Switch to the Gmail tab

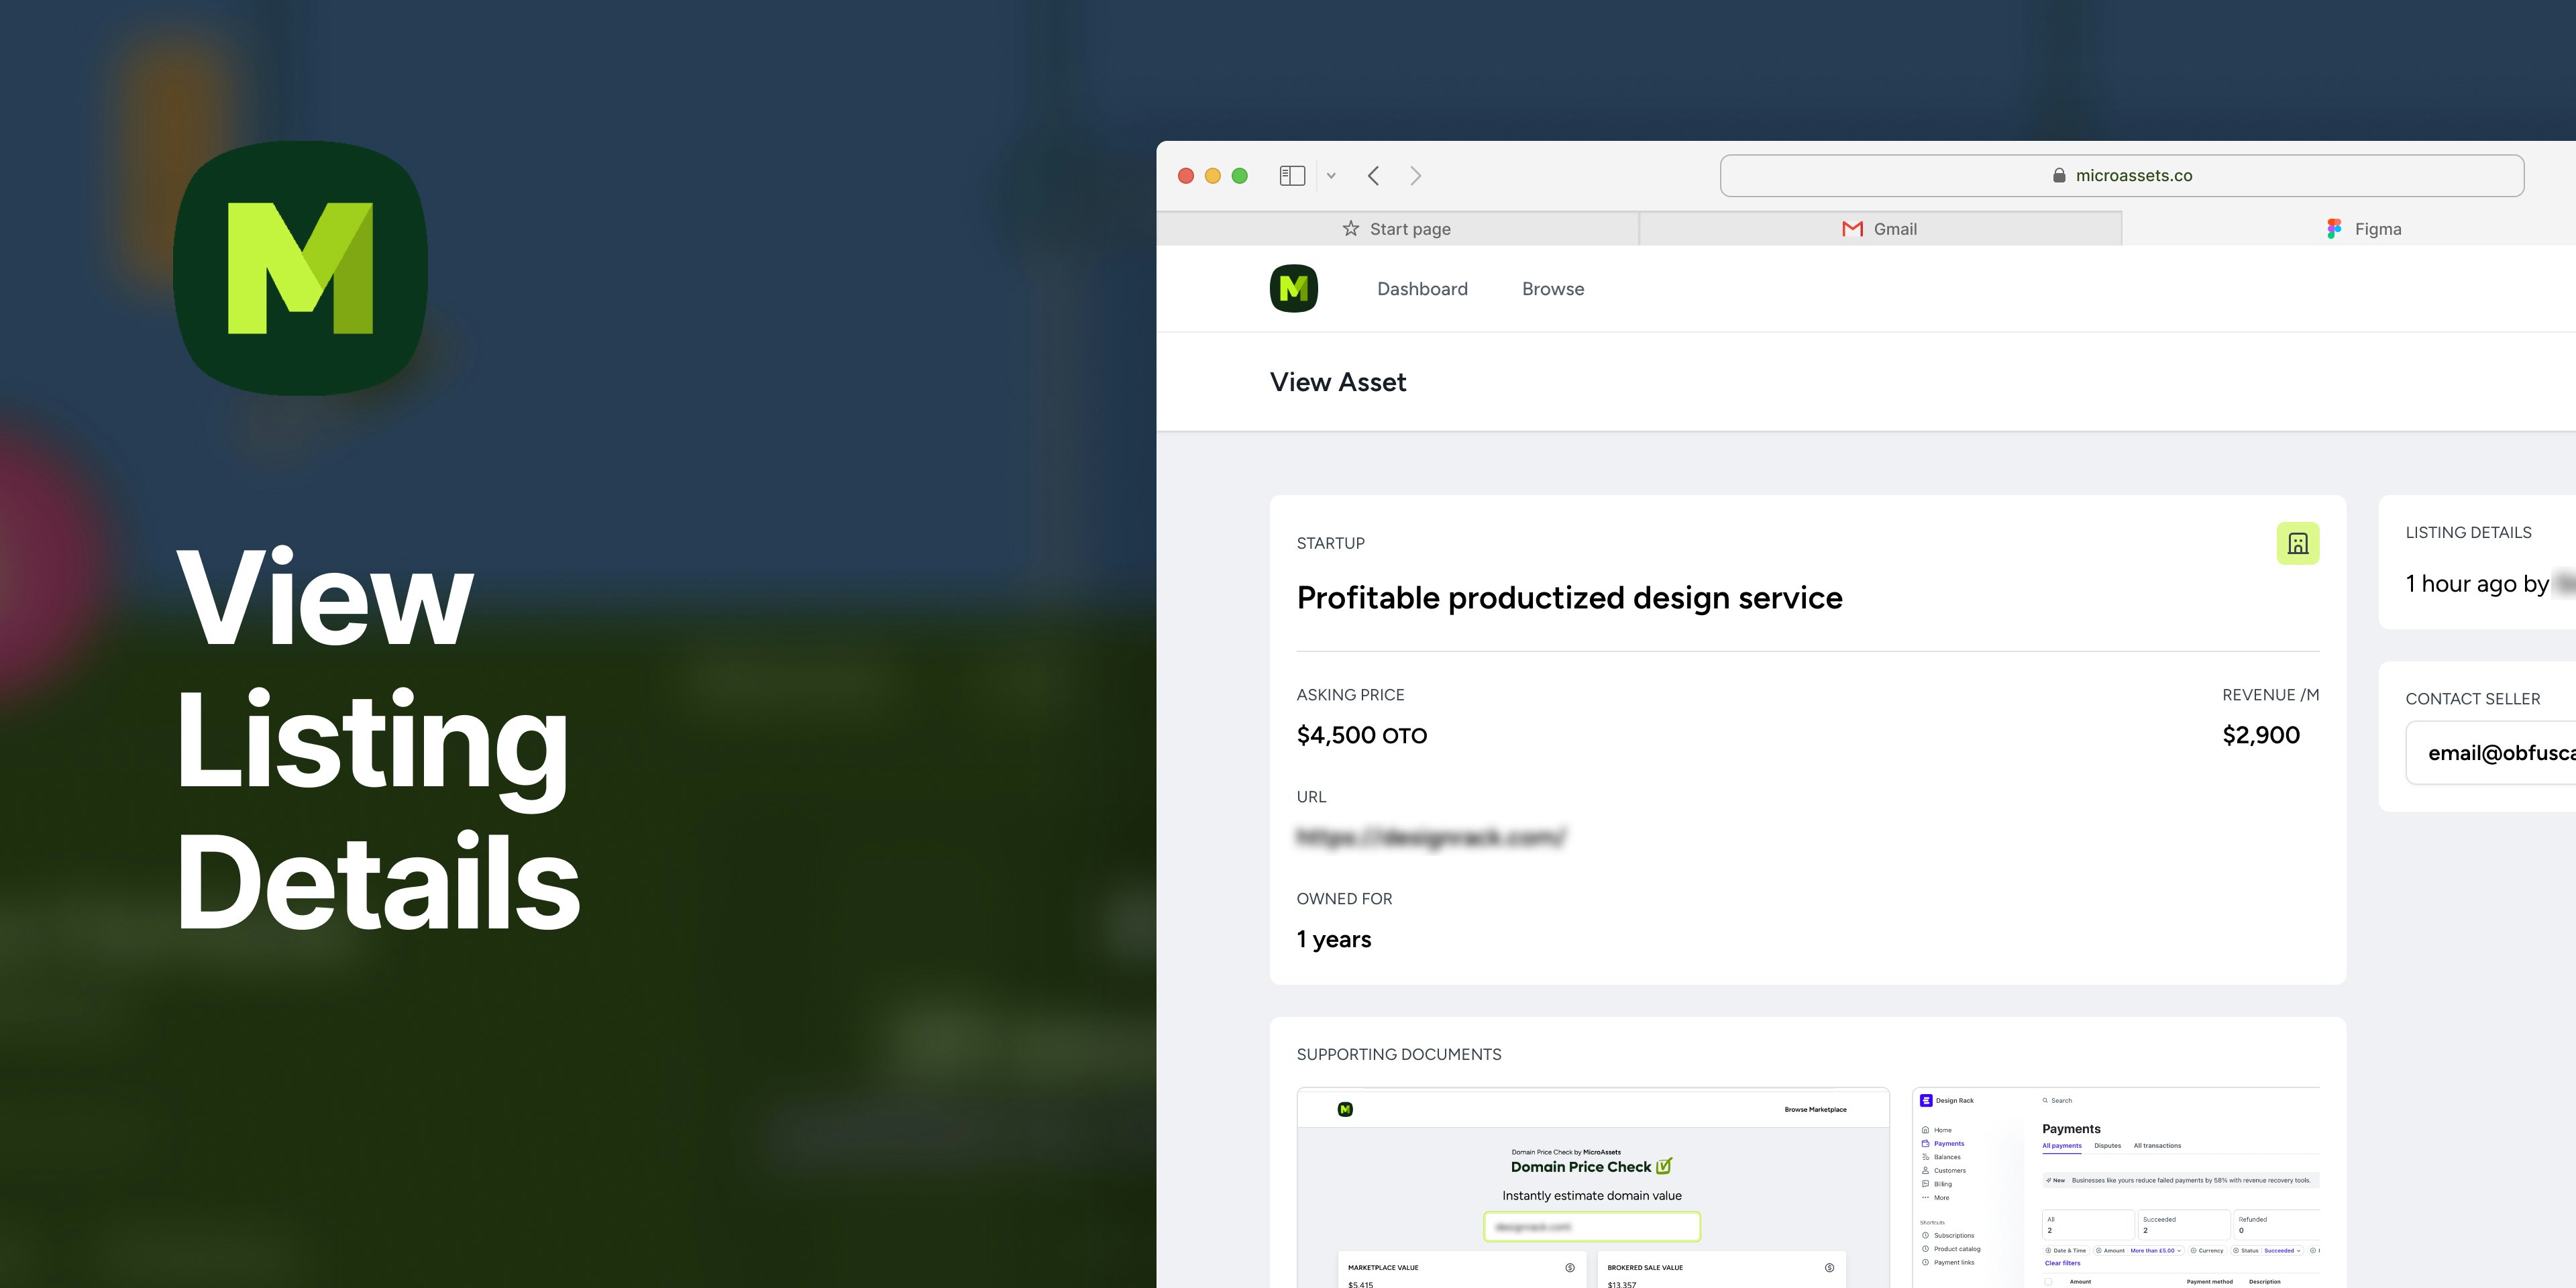click(1880, 229)
